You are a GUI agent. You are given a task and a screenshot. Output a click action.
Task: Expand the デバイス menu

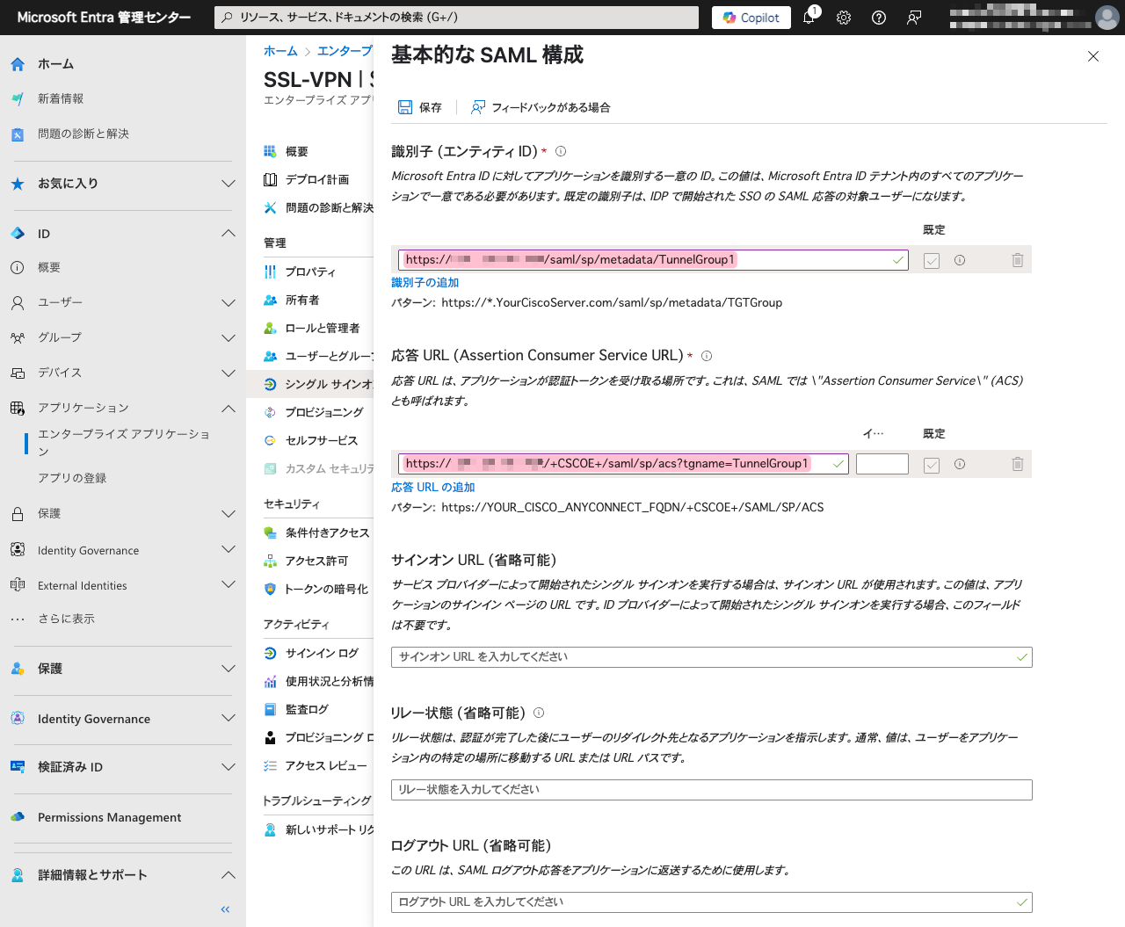click(229, 373)
